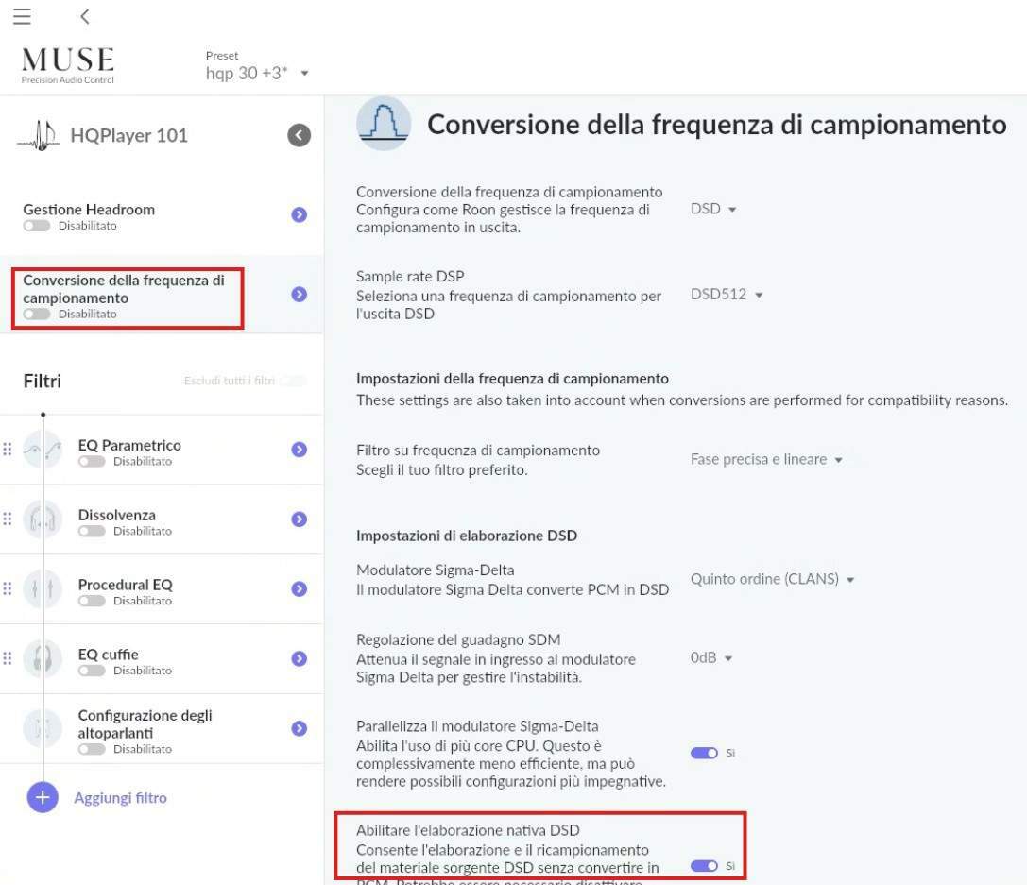This screenshot has height=885, width=1027.
Task: Open the DSD conversion mode dropdown
Action: [713, 209]
